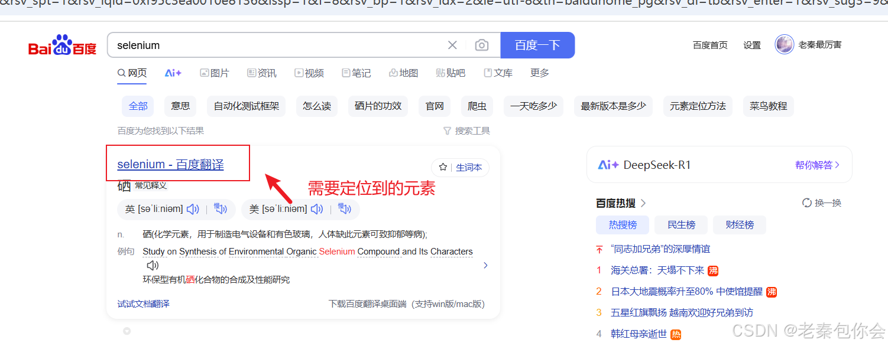
Task: Switch to 地图 tab
Action: (404, 73)
